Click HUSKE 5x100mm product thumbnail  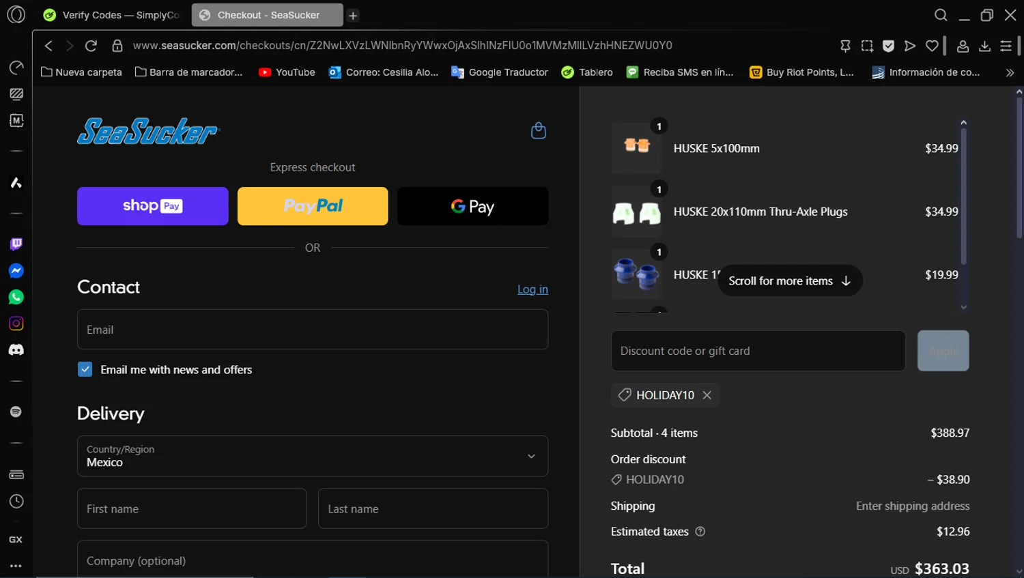(x=636, y=148)
